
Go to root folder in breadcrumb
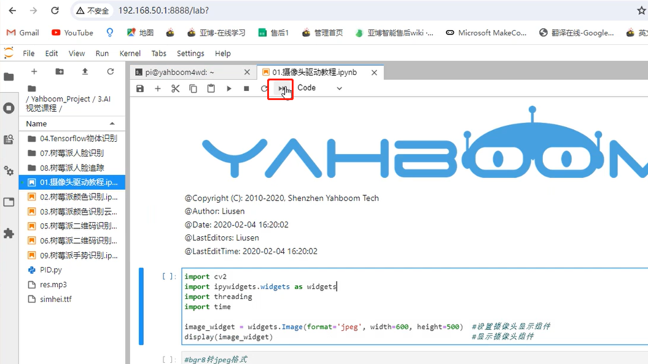click(x=32, y=88)
